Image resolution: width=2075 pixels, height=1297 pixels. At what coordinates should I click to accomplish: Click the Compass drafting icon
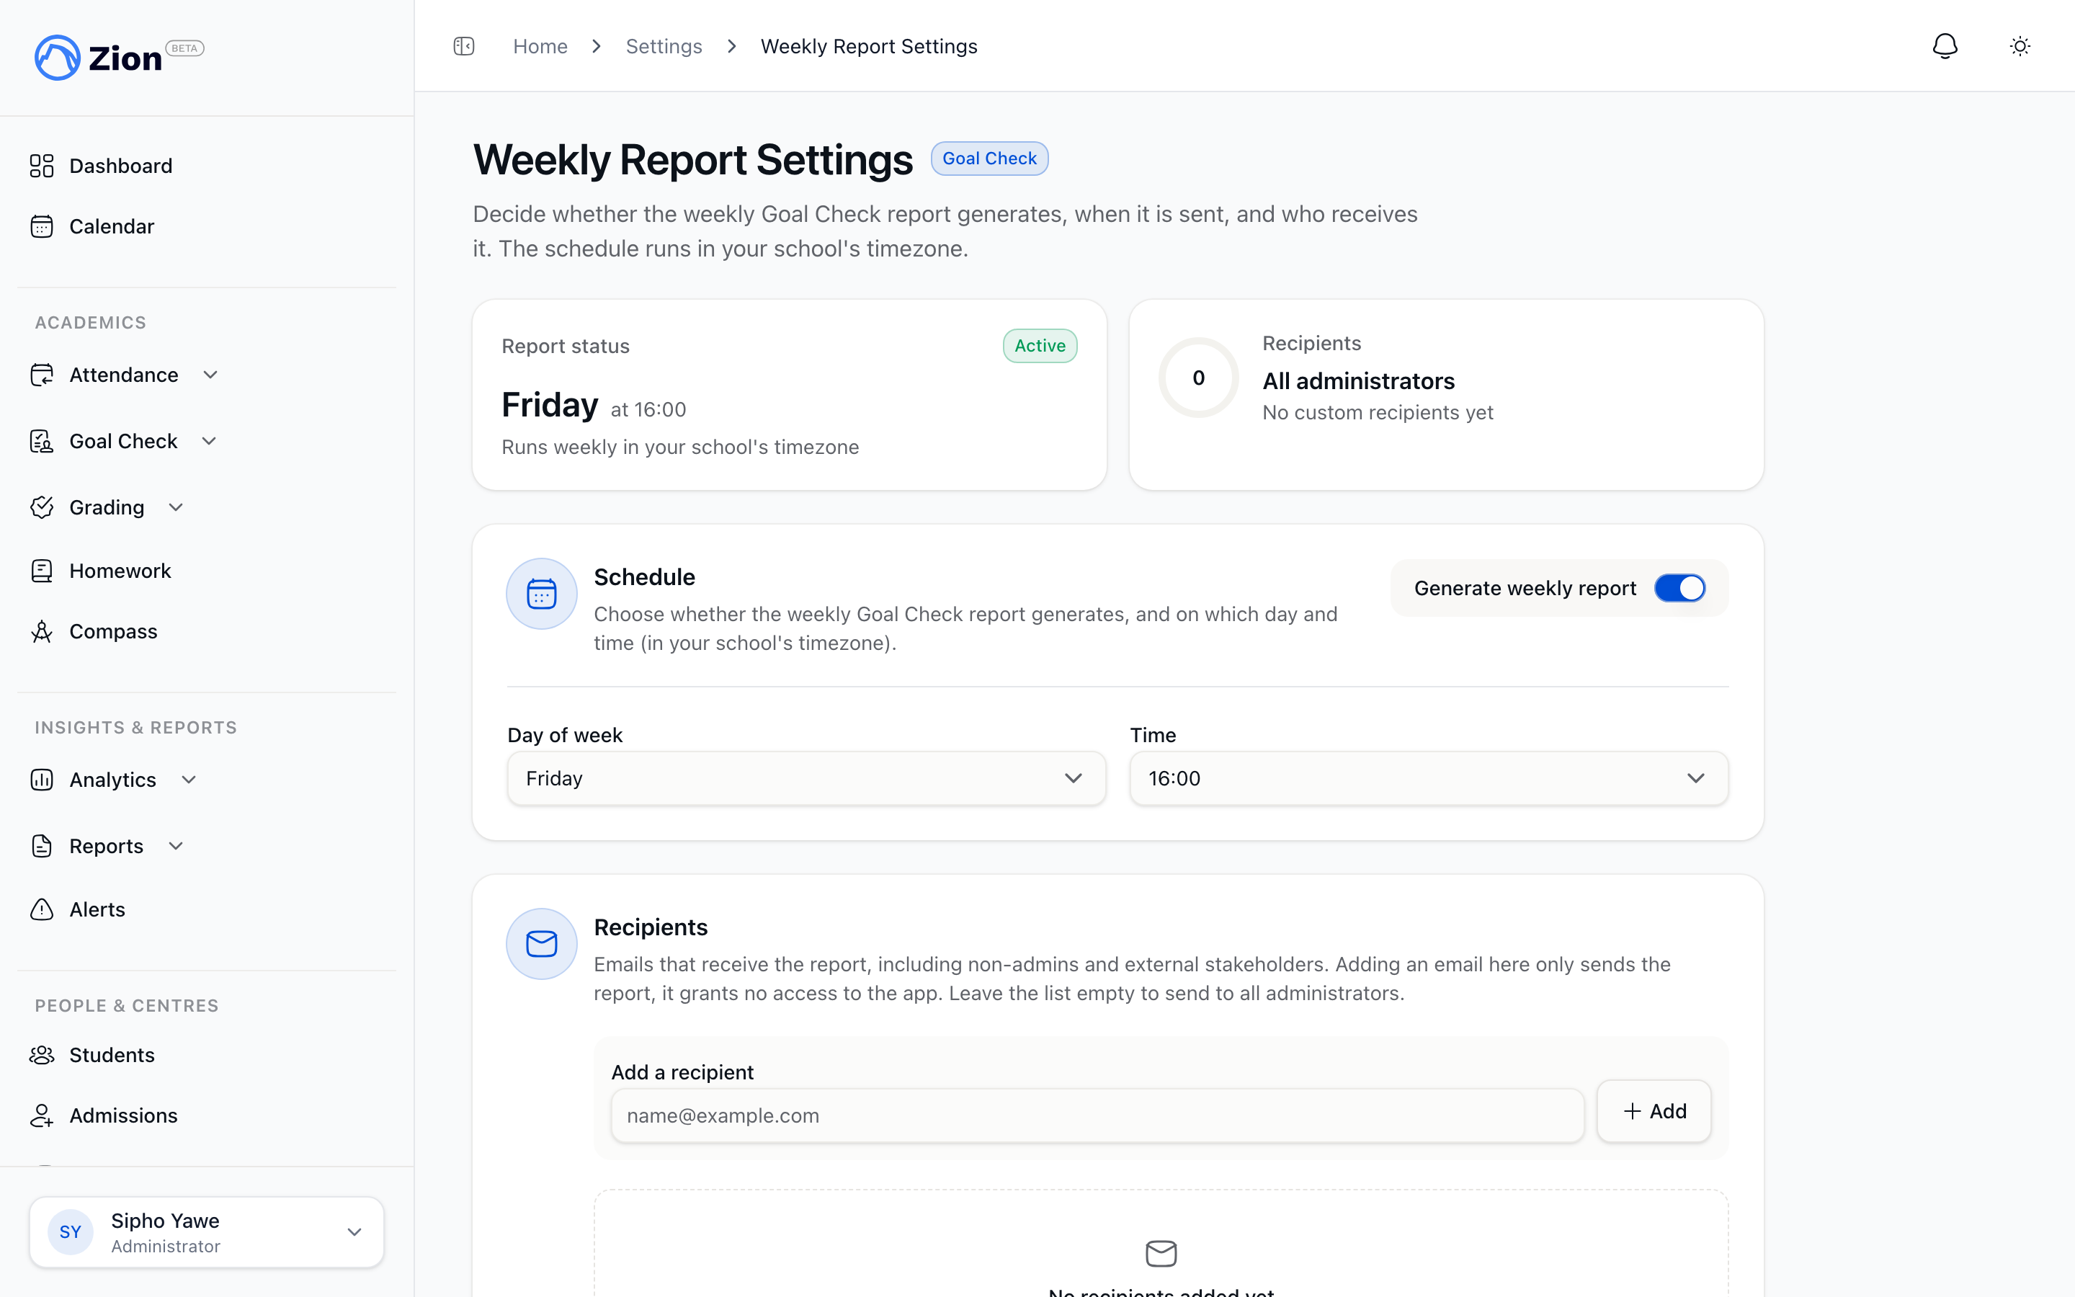tap(41, 631)
